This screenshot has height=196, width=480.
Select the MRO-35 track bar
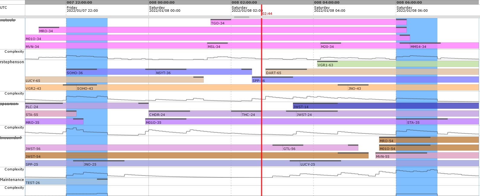[x=54, y=122]
